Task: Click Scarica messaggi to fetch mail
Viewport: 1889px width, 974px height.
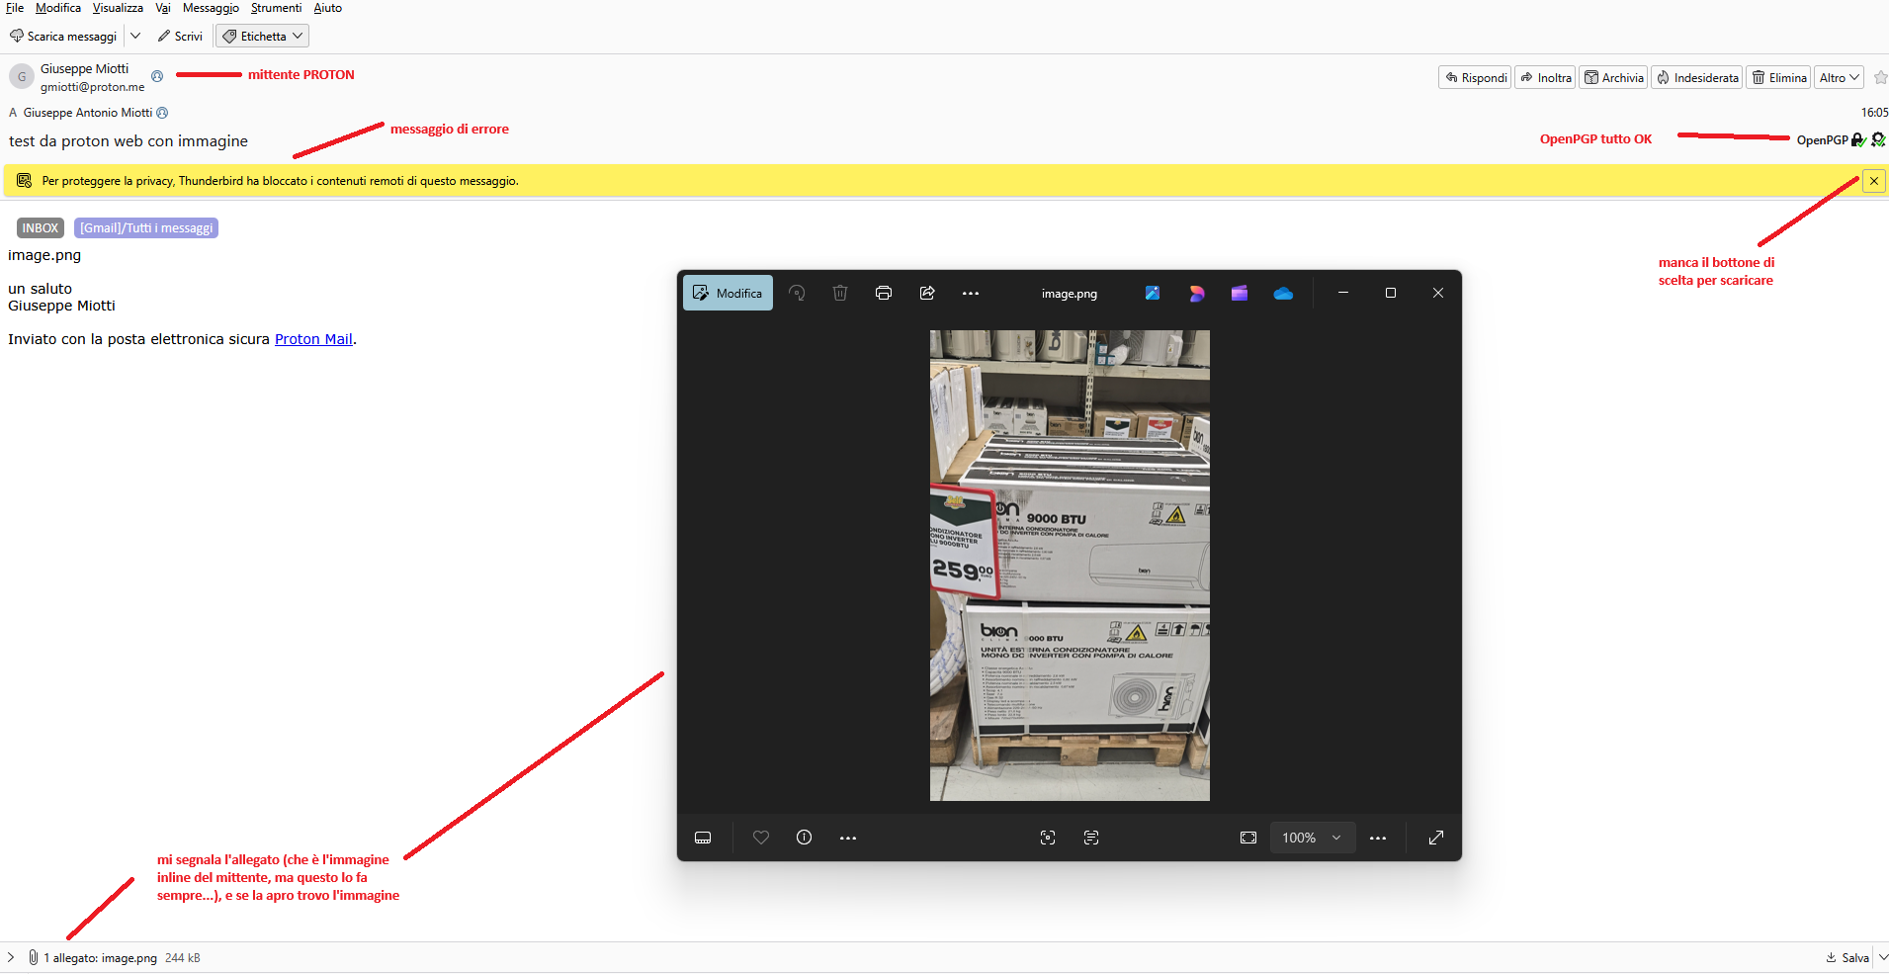Action: click(63, 37)
